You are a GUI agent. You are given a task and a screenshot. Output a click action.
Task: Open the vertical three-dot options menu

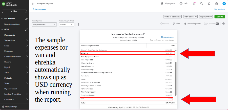[78, 25]
